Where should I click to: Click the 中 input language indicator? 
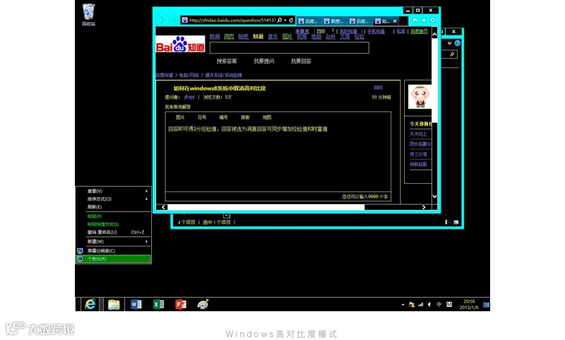pos(439,305)
